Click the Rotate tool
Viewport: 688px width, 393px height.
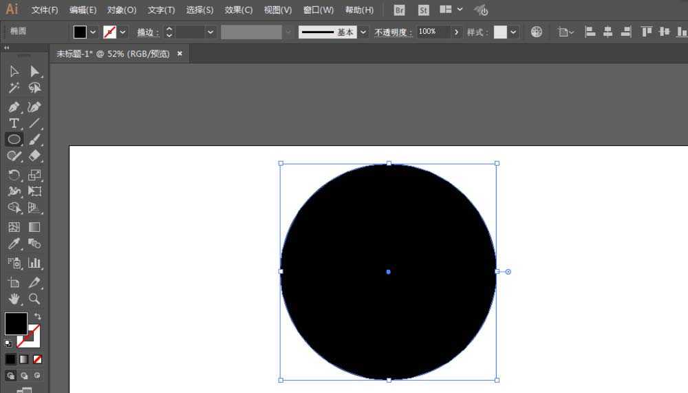(x=14, y=175)
